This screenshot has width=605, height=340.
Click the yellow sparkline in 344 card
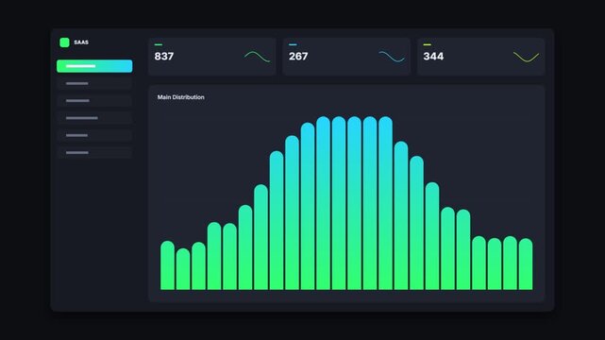coord(527,57)
